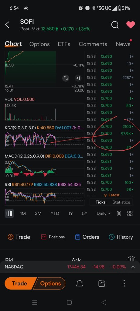
Task: Open Orders shortcut
Action: click(88, 237)
